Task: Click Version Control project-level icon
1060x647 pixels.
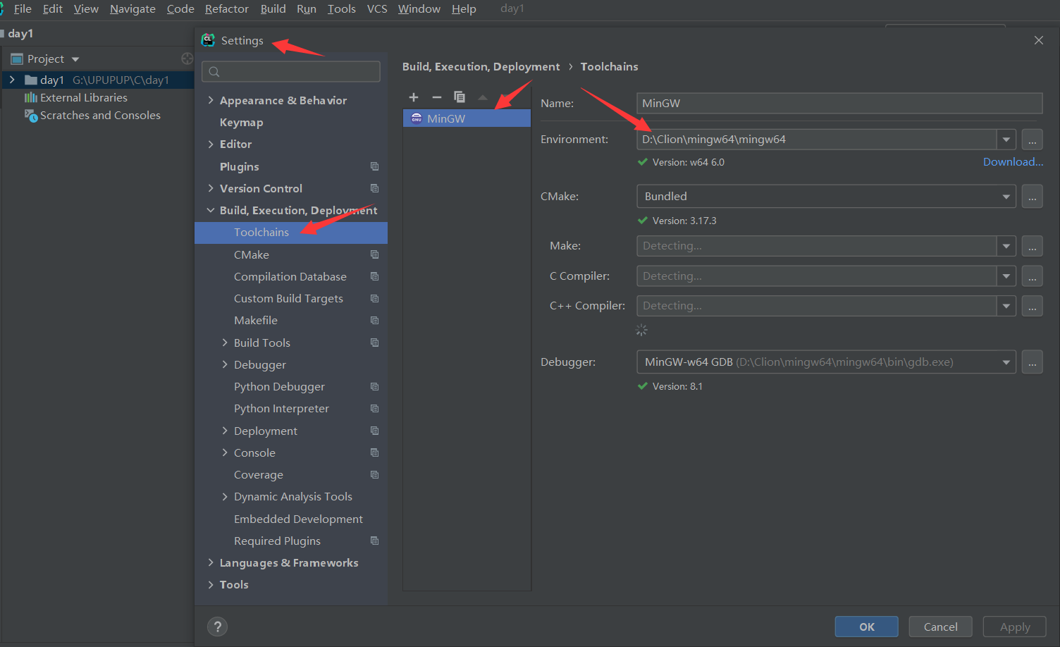Action: pos(375,188)
